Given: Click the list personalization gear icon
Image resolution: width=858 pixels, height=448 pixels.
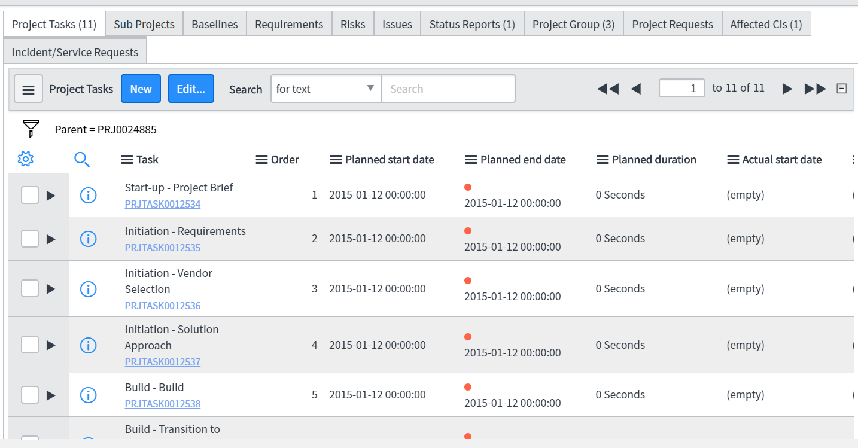Looking at the screenshot, I should 26,159.
